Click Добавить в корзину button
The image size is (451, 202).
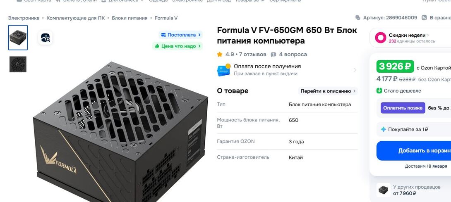(414, 150)
